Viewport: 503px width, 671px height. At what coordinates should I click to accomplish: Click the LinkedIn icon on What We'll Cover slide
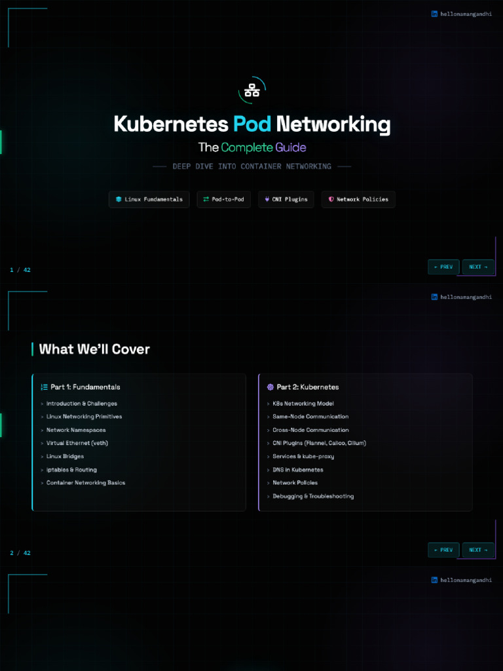click(434, 297)
